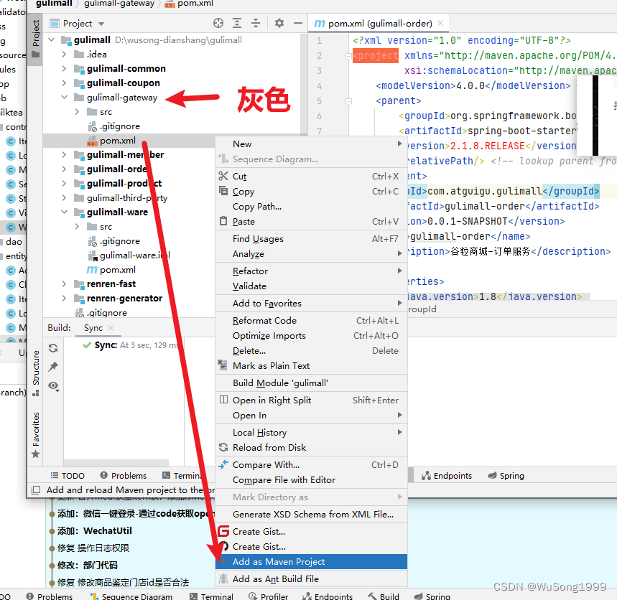Click the Compare With arrows icon

click(x=223, y=464)
